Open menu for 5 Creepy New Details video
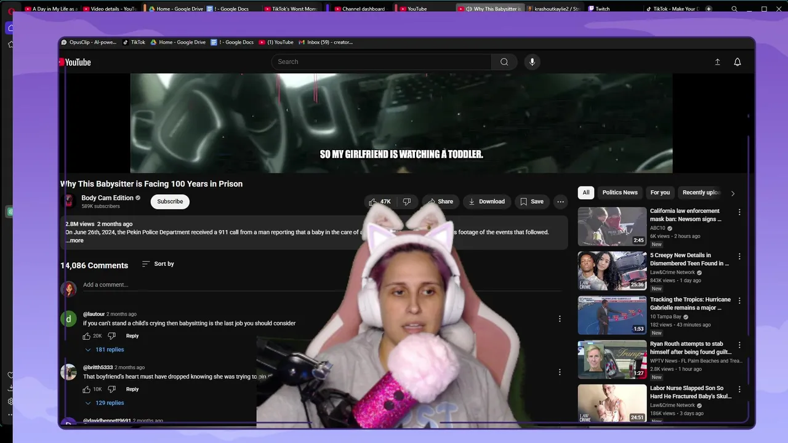The width and height of the screenshot is (788, 443). [739, 257]
